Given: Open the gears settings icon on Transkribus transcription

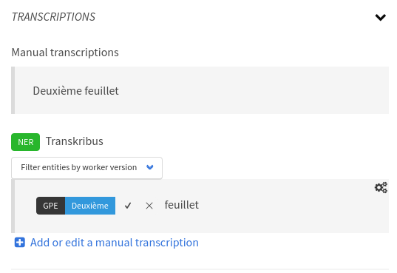Looking at the screenshot, I should (381, 188).
